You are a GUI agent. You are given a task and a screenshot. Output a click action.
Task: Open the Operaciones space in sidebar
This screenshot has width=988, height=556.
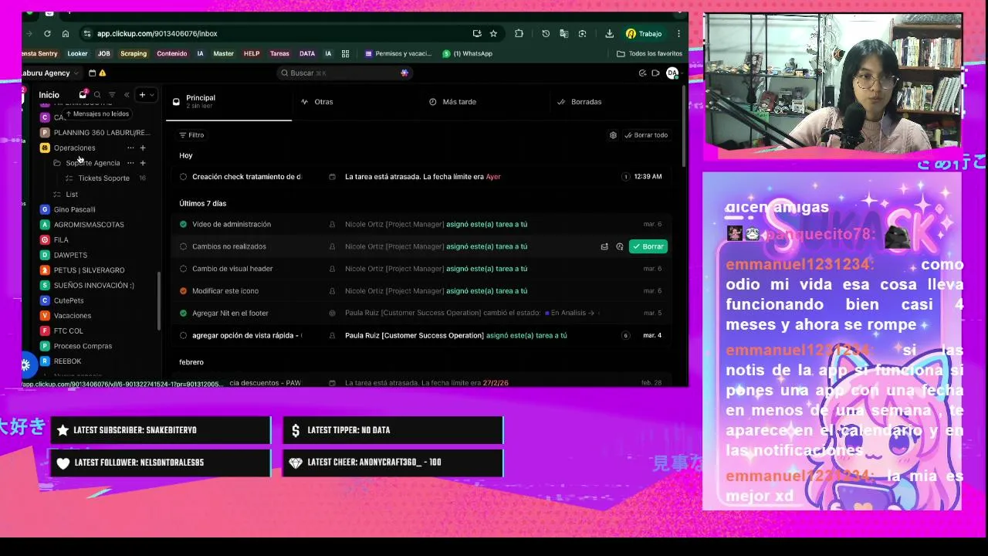[x=74, y=147]
